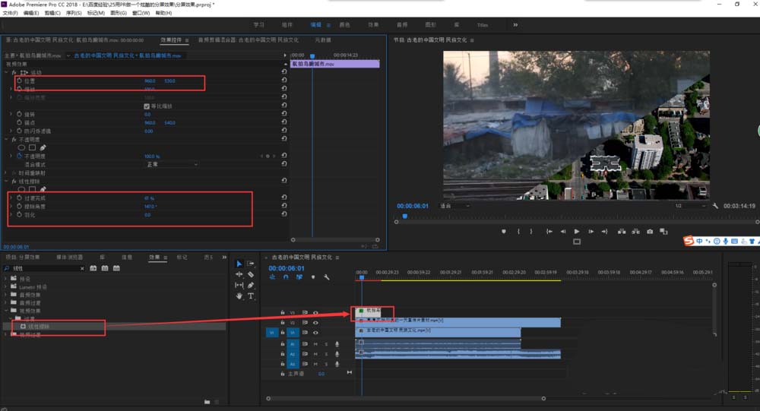This screenshot has width=760, height=411.
Task: Show overflow workspaces double-arrow button
Action: [515, 25]
